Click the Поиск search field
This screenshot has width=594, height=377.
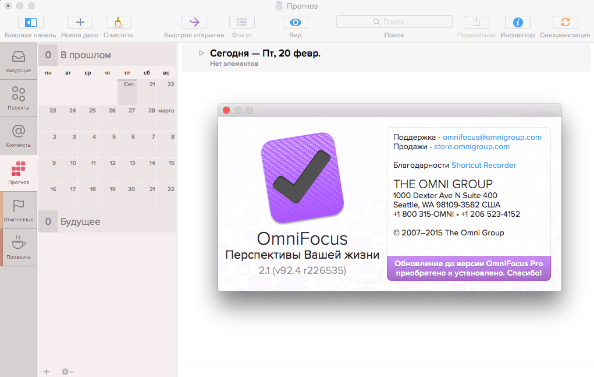coord(394,22)
